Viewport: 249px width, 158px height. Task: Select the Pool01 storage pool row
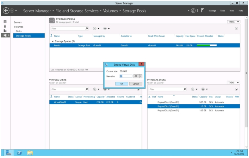(x=145, y=45)
